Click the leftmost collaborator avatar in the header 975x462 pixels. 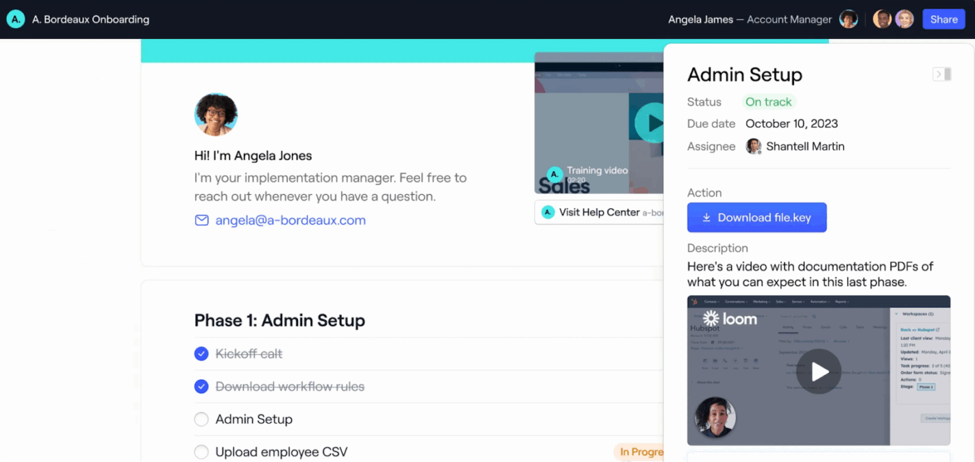(882, 19)
